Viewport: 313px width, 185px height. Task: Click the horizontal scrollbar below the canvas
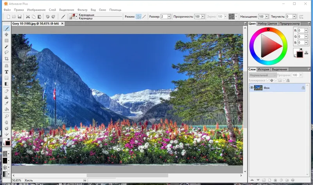pos(127,176)
